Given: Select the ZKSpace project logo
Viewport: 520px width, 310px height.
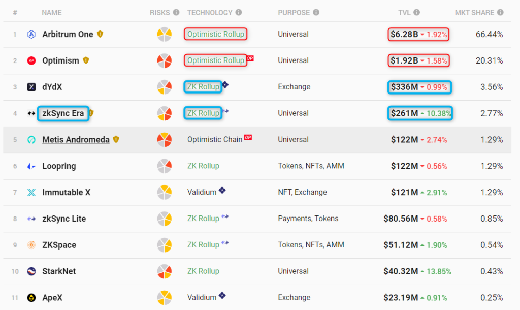Looking at the screenshot, I should point(31,245).
